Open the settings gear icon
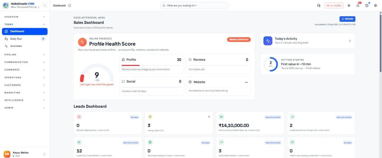 376,6
